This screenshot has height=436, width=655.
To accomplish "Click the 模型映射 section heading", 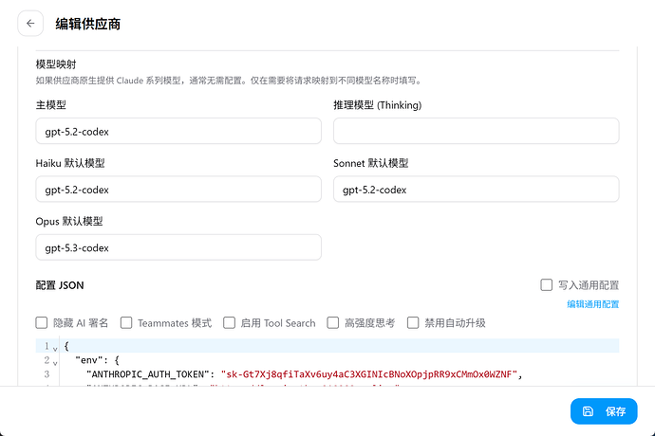I will coord(56,64).
